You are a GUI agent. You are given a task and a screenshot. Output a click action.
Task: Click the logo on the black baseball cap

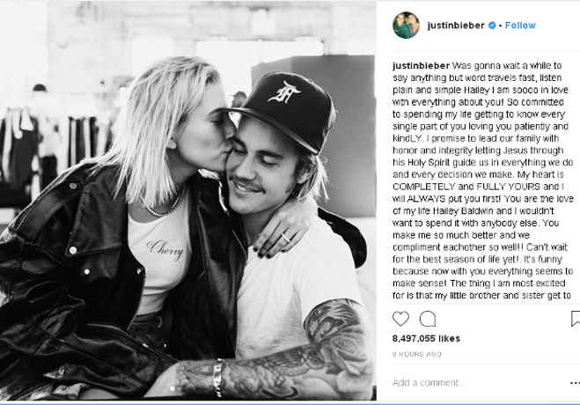pos(284,92)
